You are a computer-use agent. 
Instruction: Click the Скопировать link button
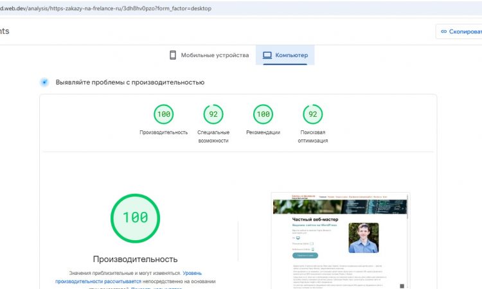pyautogui.click(x=460, y=31)
